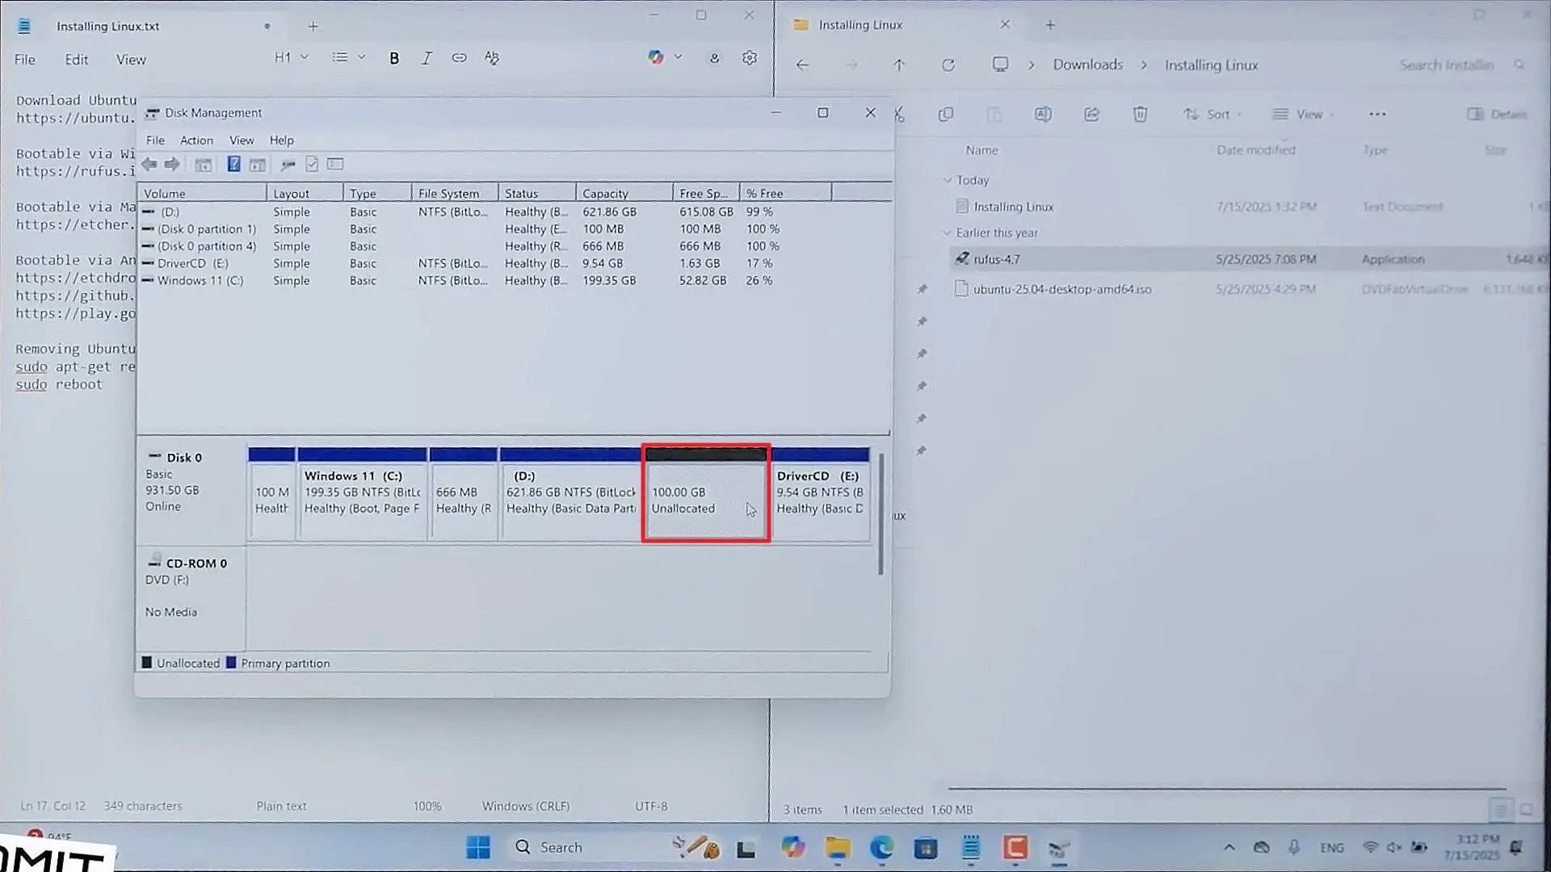Collapse the Earlier this year group

click(948, 233)
